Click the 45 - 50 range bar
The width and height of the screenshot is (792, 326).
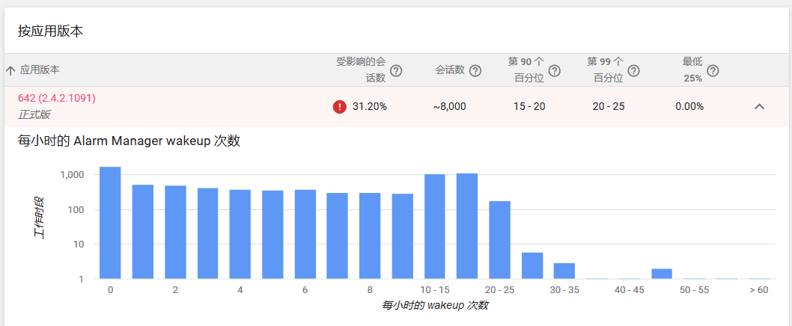[x=662, y=274]
